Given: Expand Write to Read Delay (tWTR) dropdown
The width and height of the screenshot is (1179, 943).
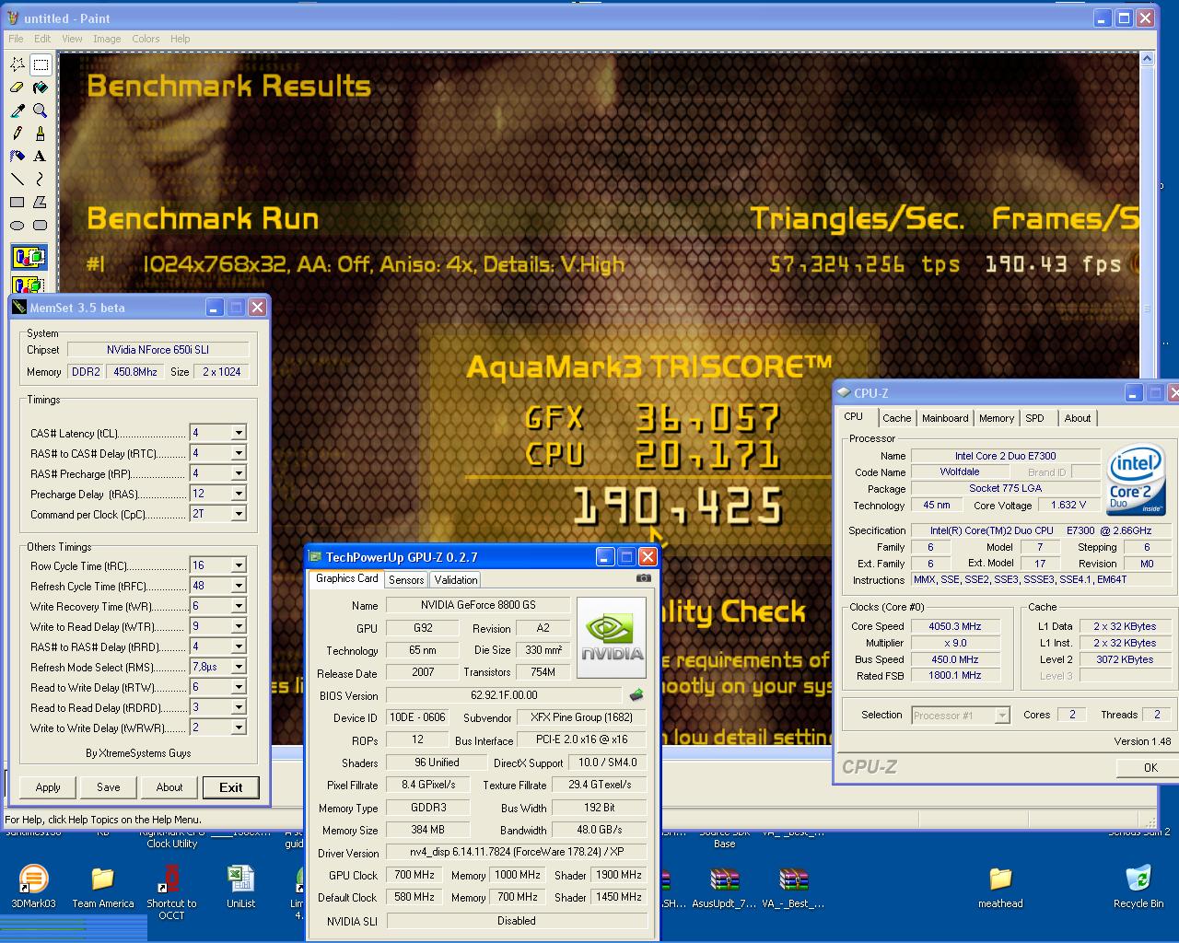Looking at the screenshot, I should 239,626.
